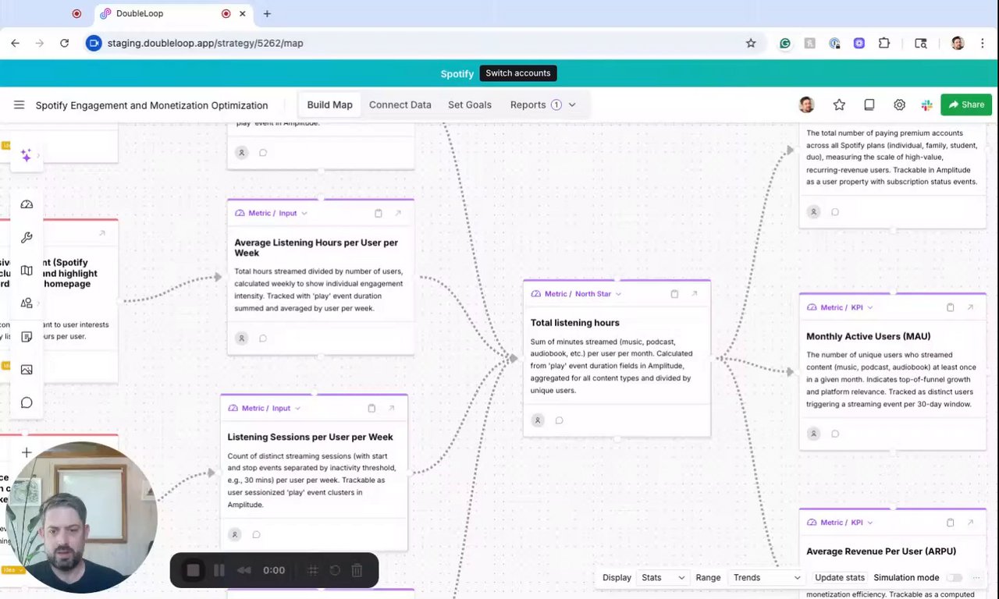999x599 pixels.
Task: Select the sticky note tool
Action: (27, 337)
